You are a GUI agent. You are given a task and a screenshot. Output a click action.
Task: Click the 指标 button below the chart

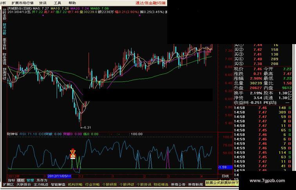(x=11, y=180)
